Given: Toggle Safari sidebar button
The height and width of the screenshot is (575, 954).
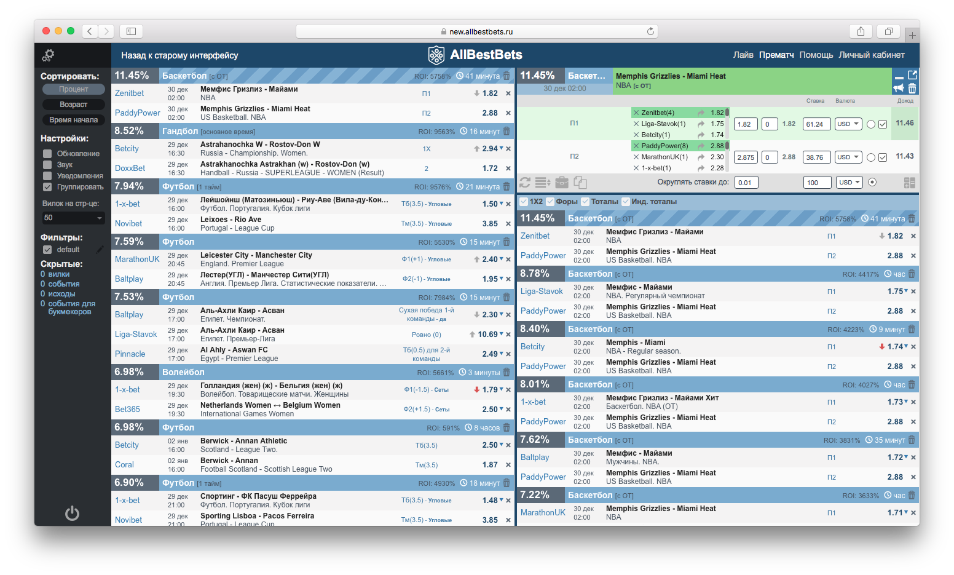Looking at the screenshot, I should 131,31.
